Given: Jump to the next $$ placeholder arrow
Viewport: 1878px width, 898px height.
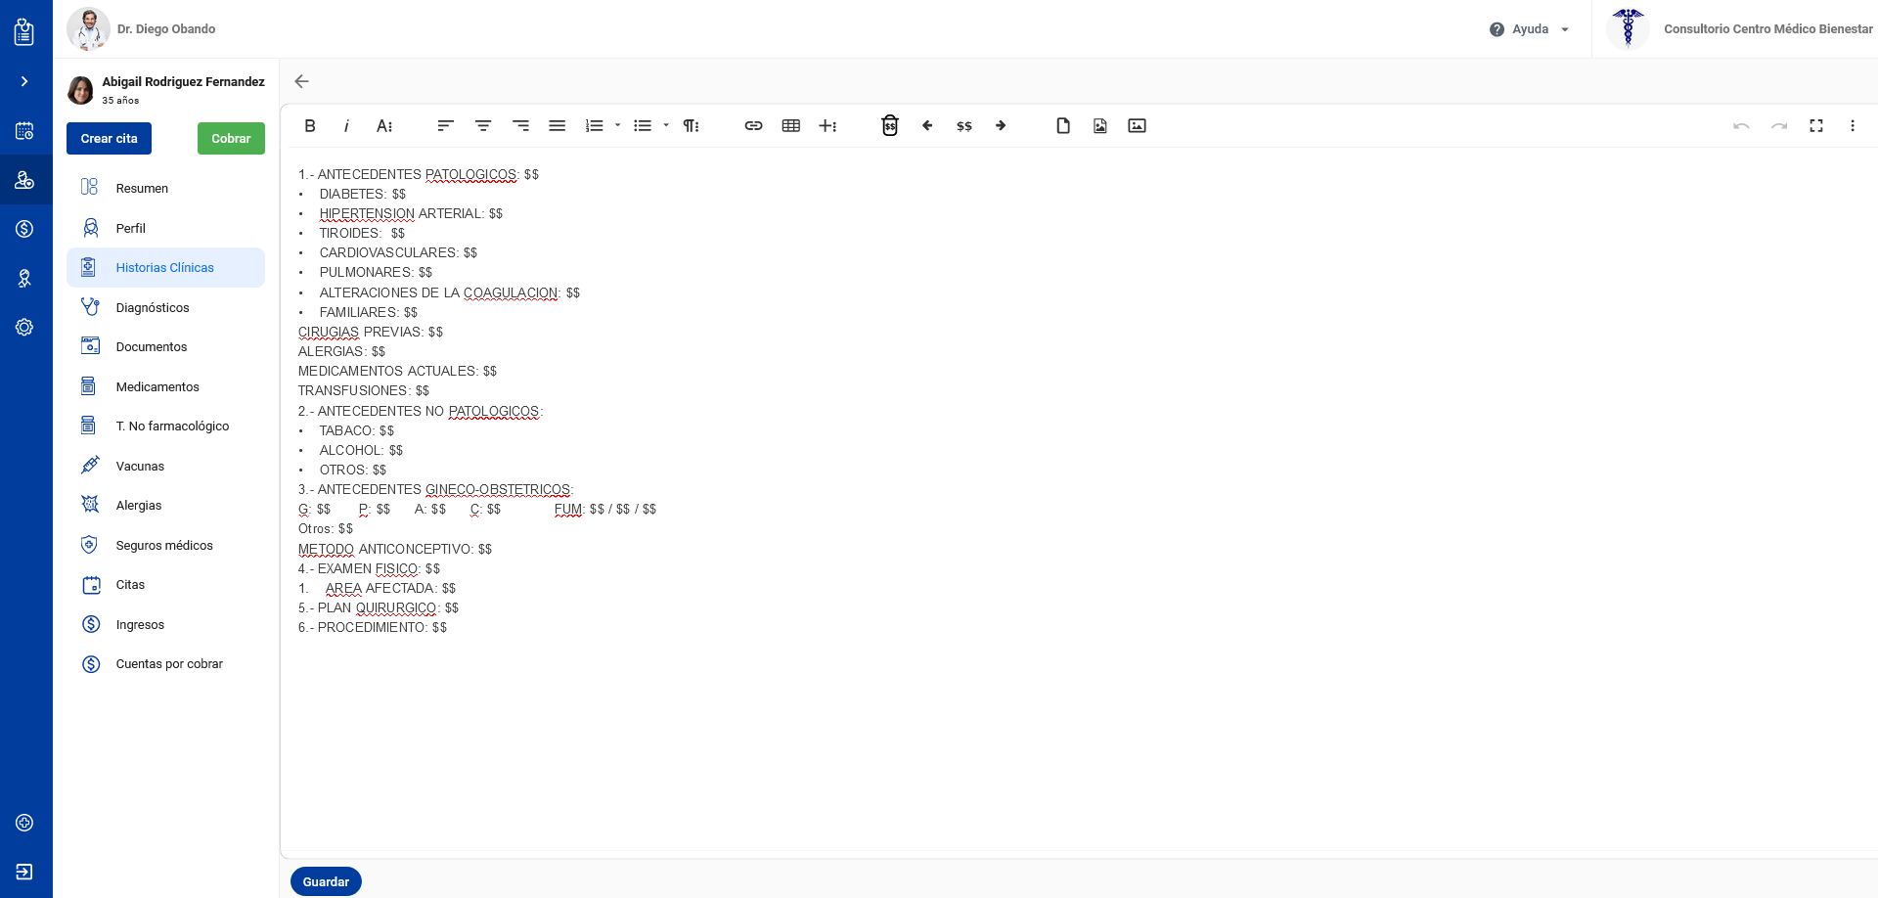Looking at the screenshot, I should (1001, 125).
